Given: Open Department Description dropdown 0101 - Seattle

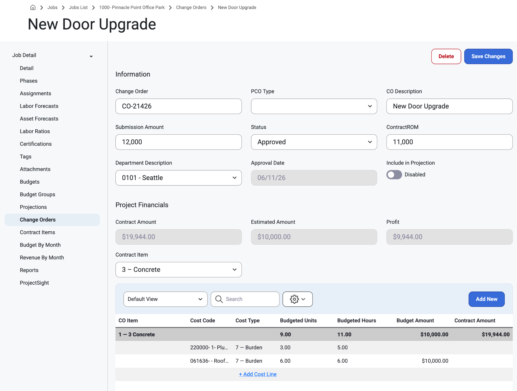Looking at the screenshot, I should [178, 178].
